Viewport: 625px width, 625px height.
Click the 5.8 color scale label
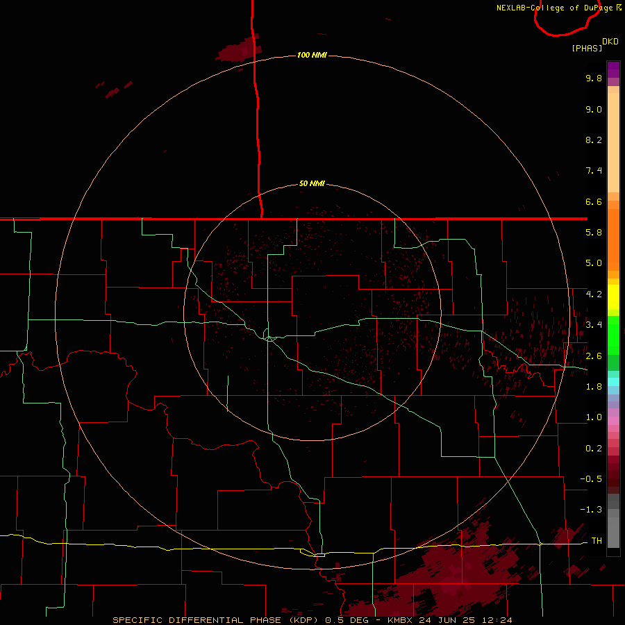pos(594,233)
